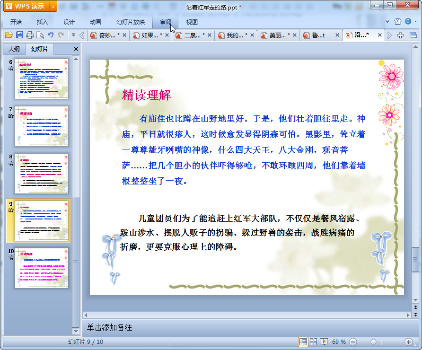Viewport: 422px width, 350px height.
Task: Expand the dropdown arrow next to the help icon
Action: [415, 22]
